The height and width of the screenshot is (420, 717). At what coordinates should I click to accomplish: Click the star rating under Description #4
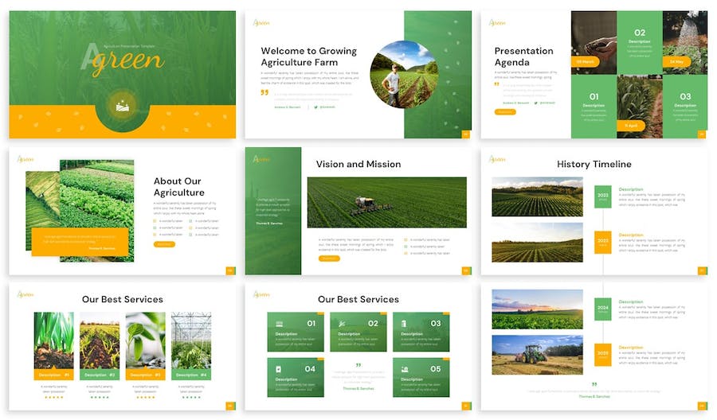191,397
